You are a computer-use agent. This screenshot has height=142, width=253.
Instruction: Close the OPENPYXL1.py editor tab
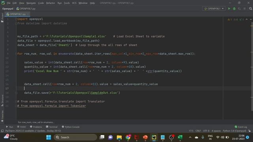[28, 14]
